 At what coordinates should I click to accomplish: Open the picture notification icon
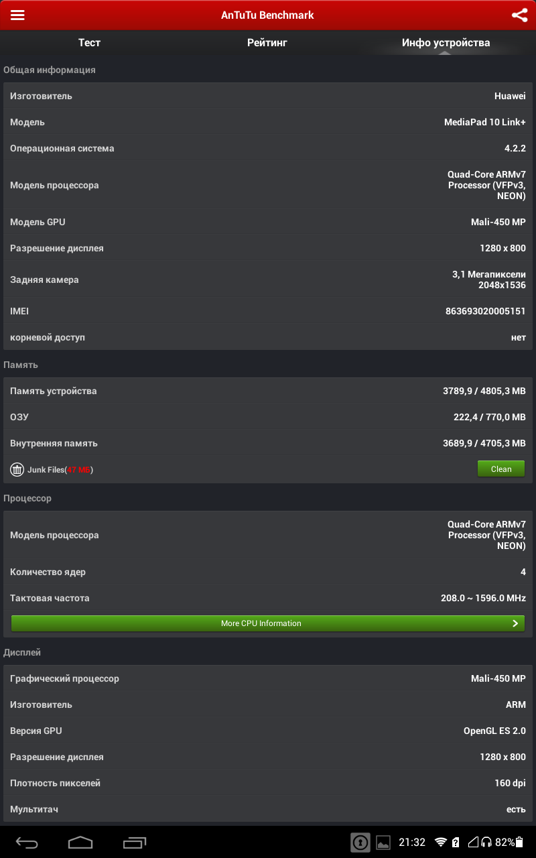coord(383,843)
